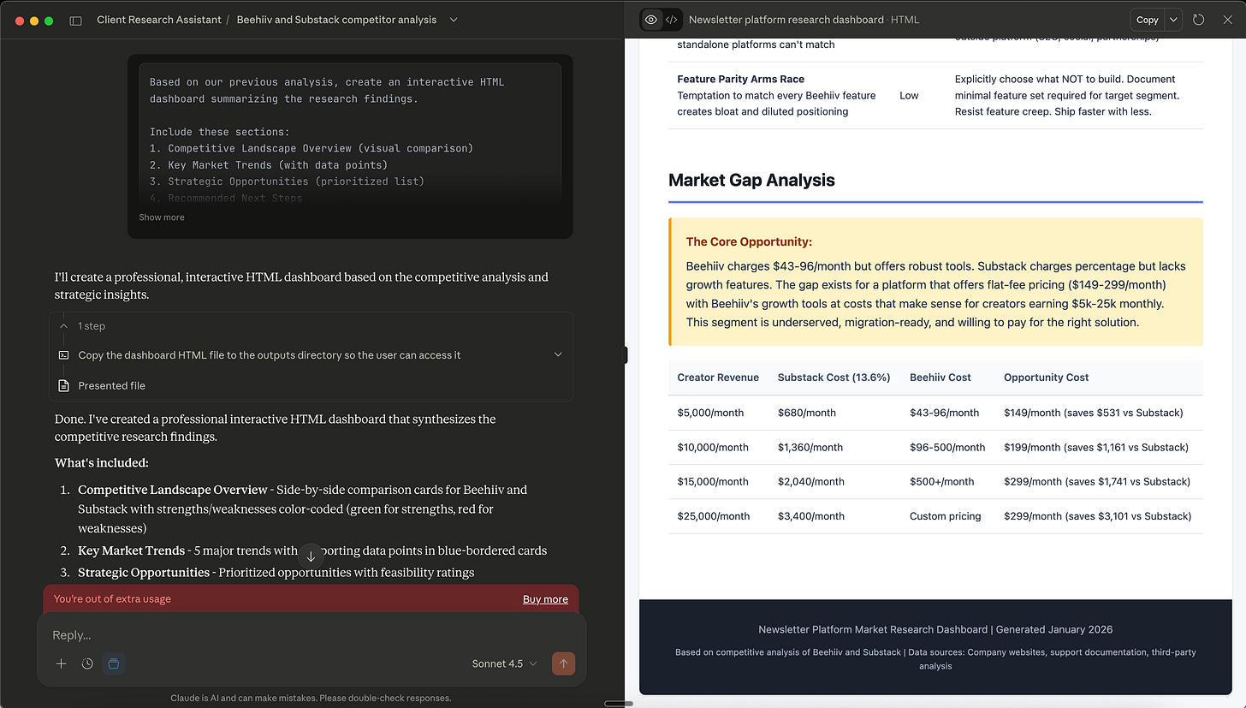
Task: Switch to the code view icon
Action: (672, 20)
